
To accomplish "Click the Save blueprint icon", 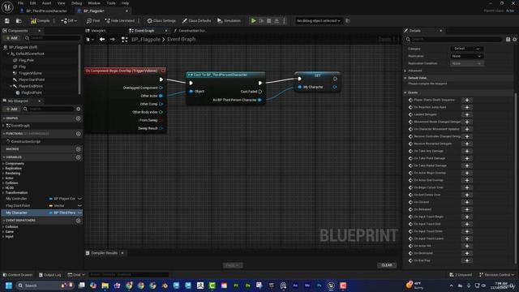I will point(7,20).
